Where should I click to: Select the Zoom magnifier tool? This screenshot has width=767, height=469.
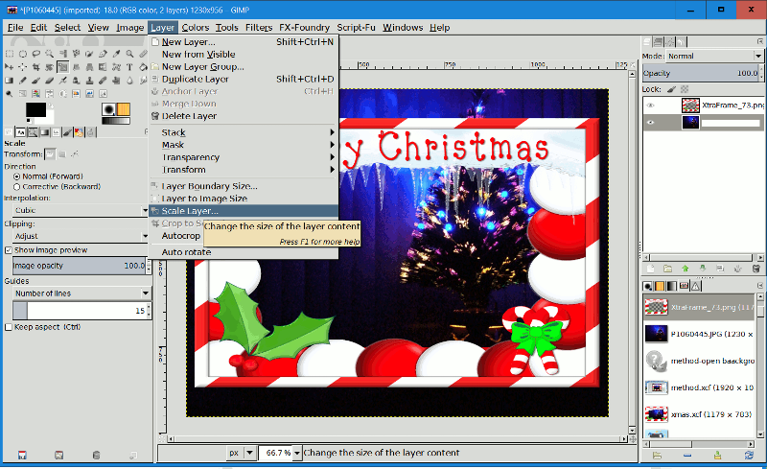(x=129, y=54)
